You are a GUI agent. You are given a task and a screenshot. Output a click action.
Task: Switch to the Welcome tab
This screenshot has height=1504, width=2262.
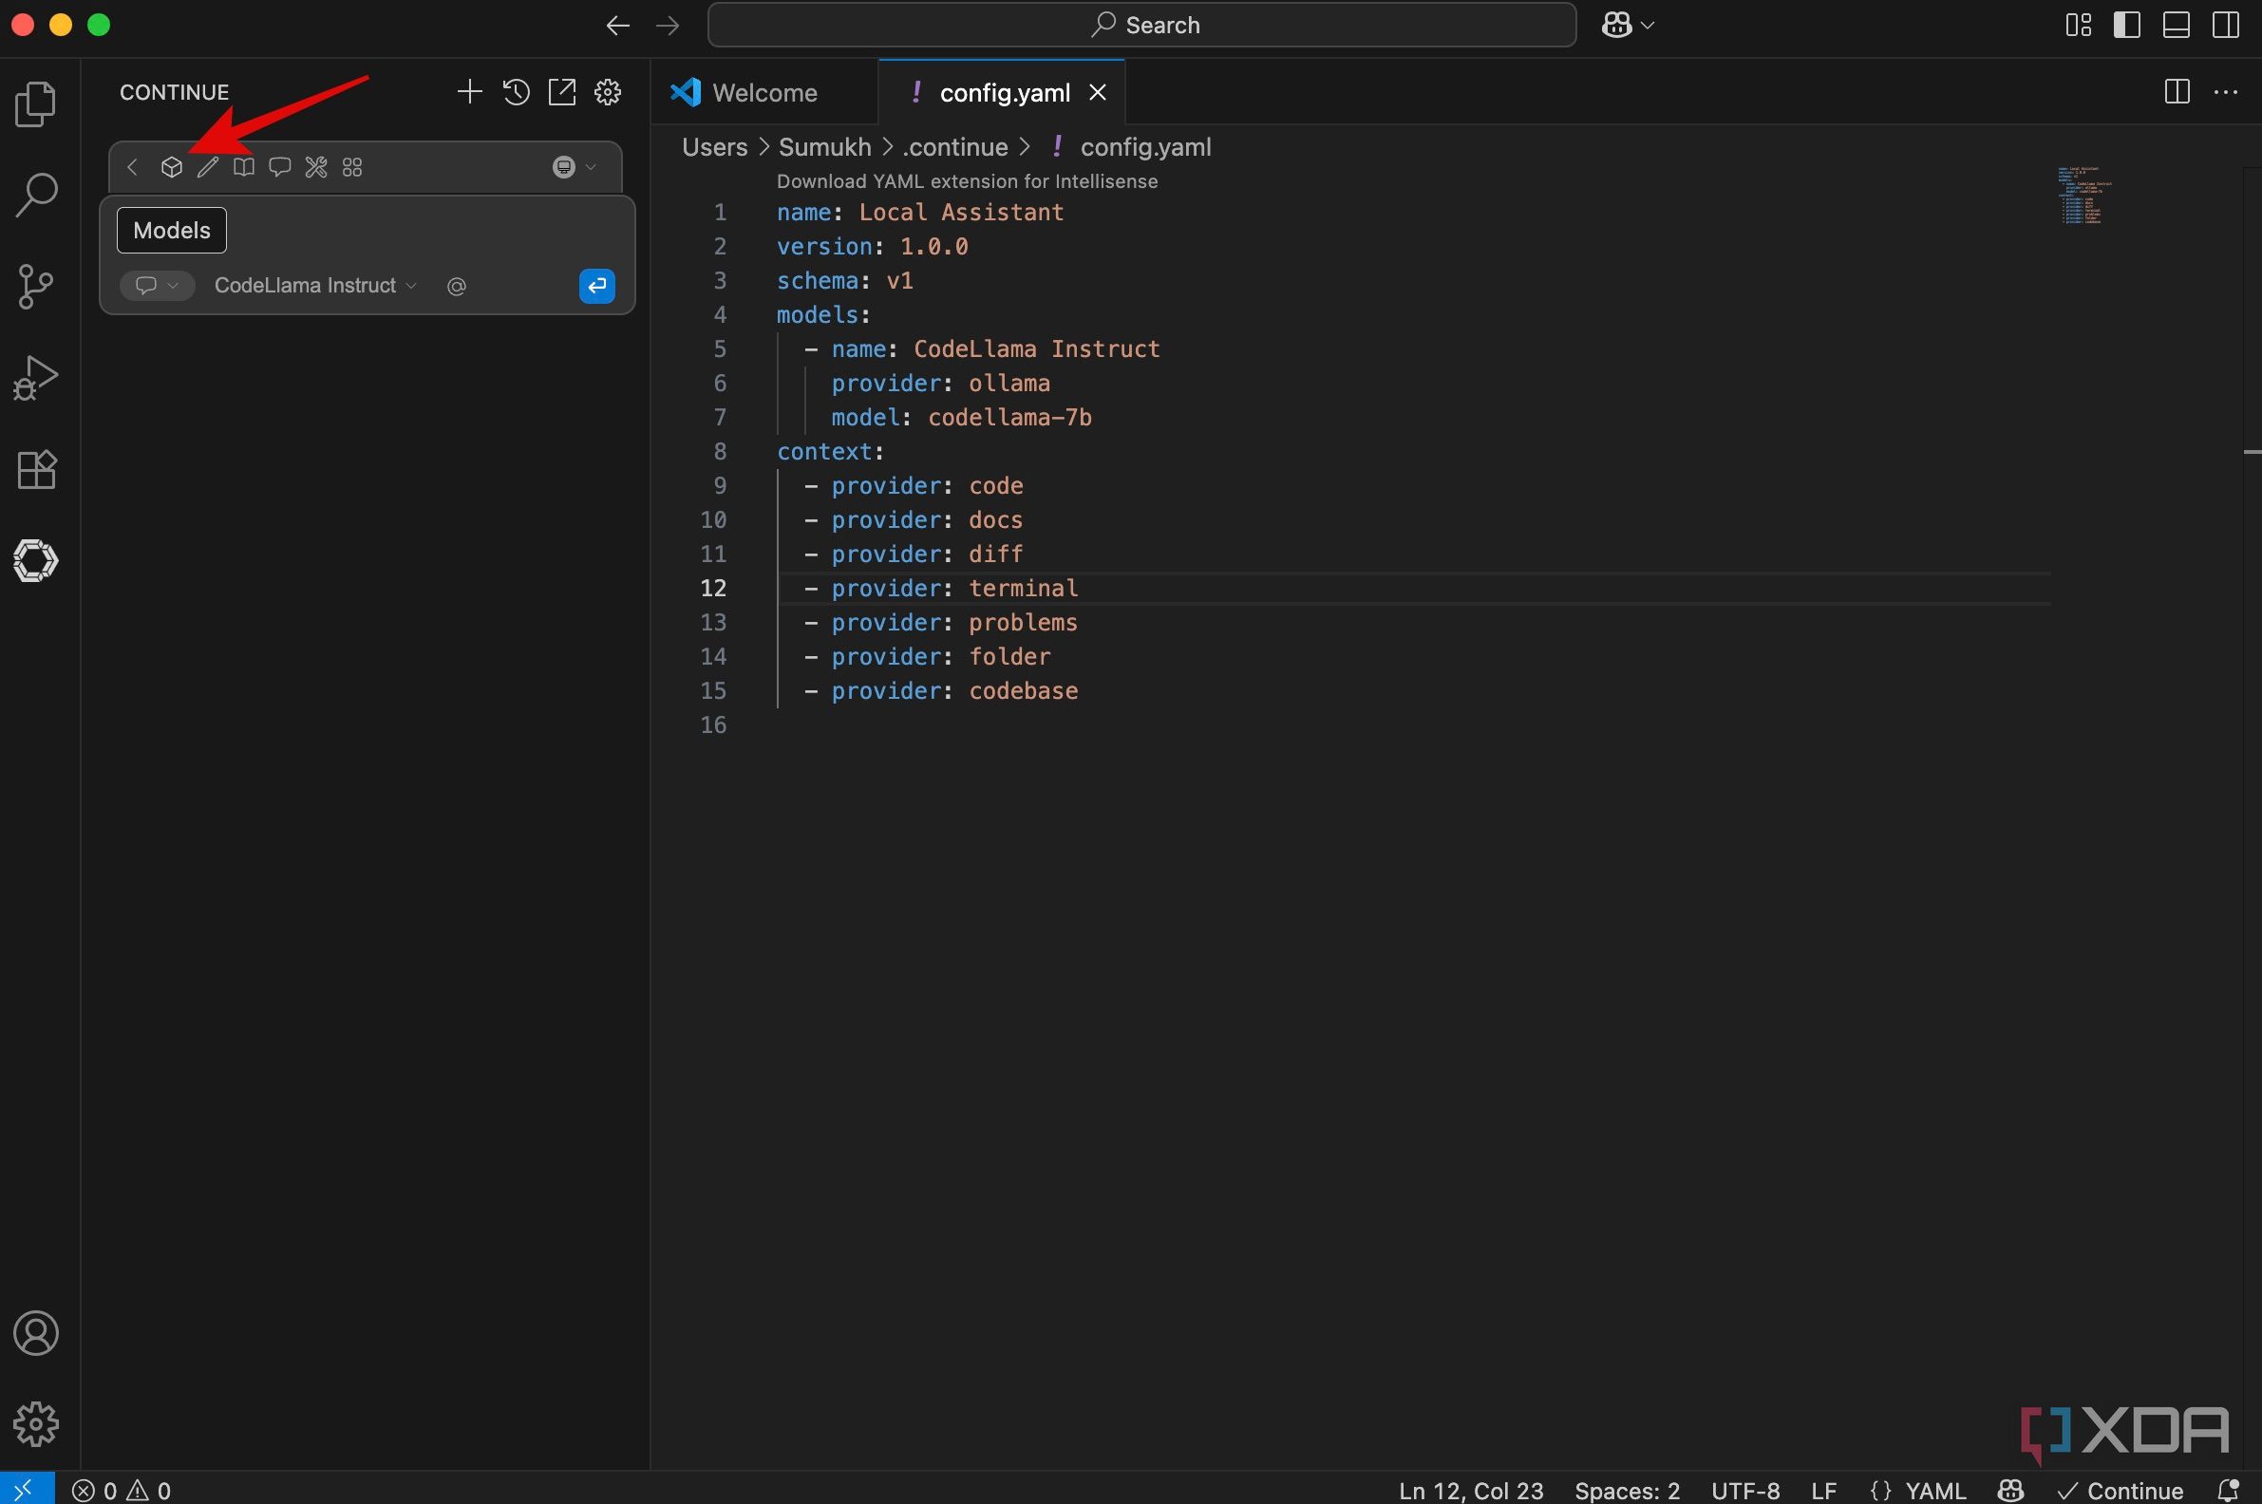click(763, 93)
